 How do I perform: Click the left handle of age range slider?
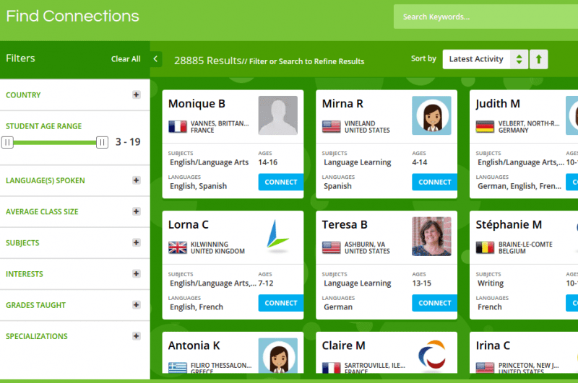[x=8, y=142]
